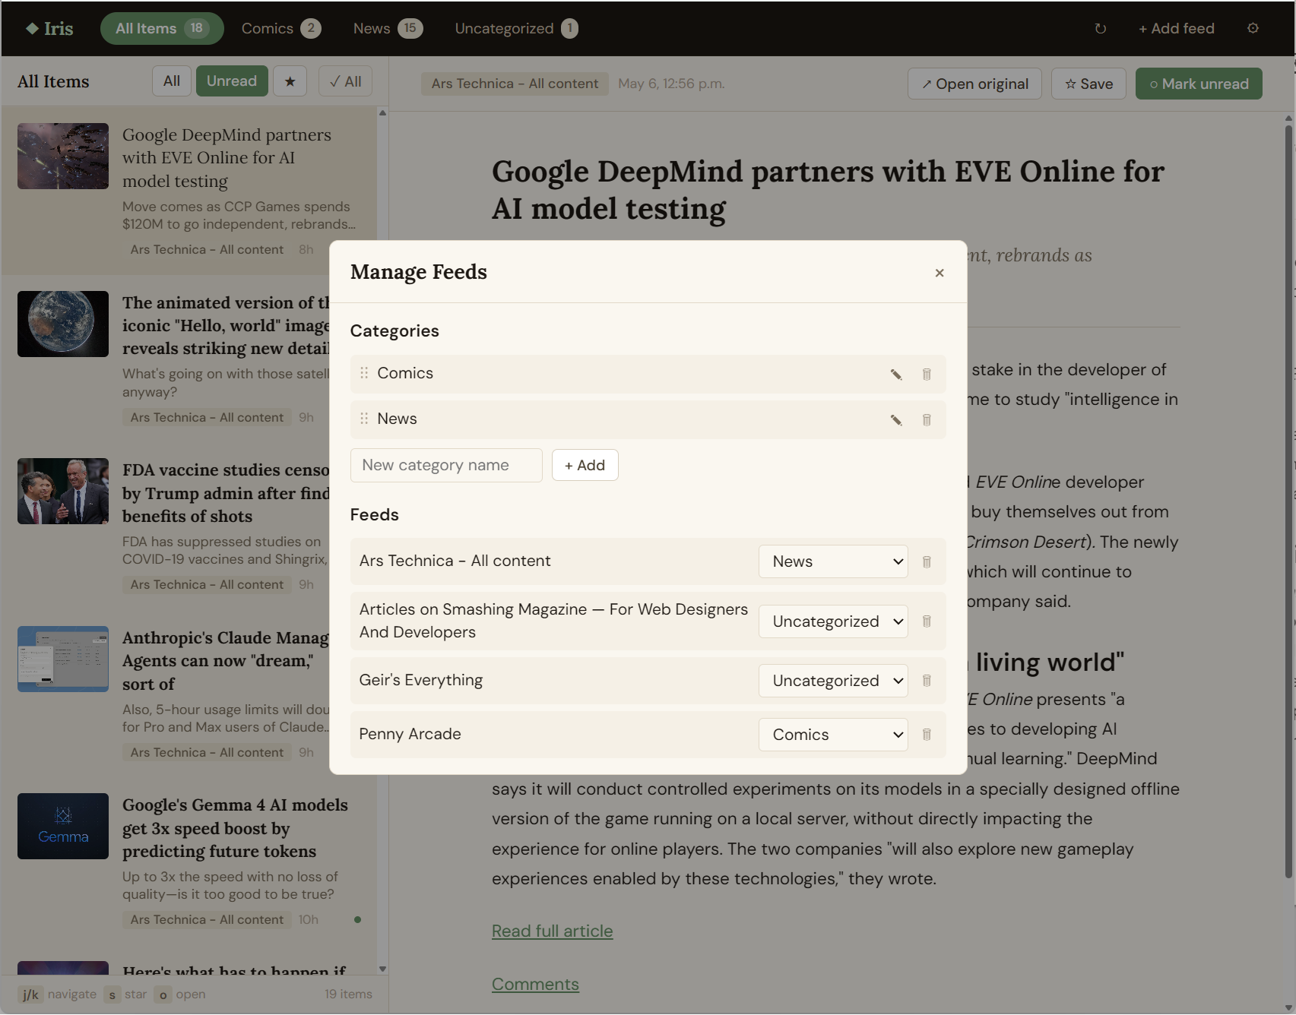Click the Gemma article thumbnail
This screenshot has width=1296, height=1015.
(63, 826)
